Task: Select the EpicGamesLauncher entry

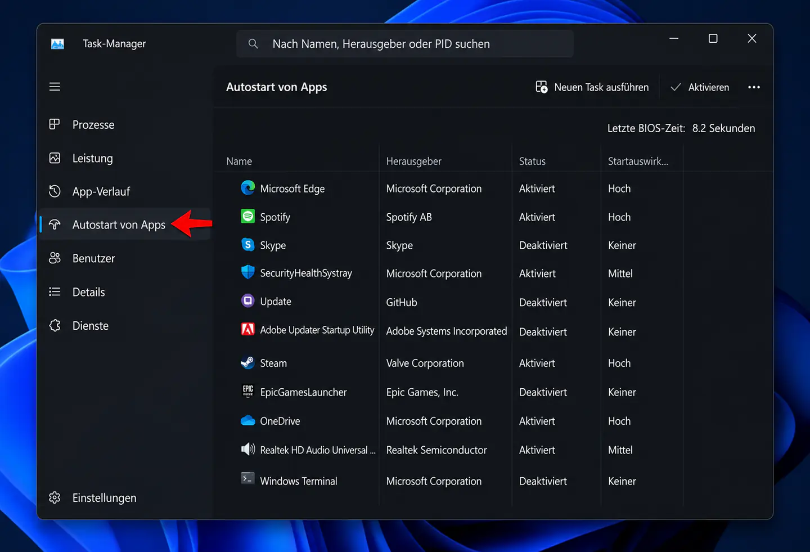Action: [303, 392]
